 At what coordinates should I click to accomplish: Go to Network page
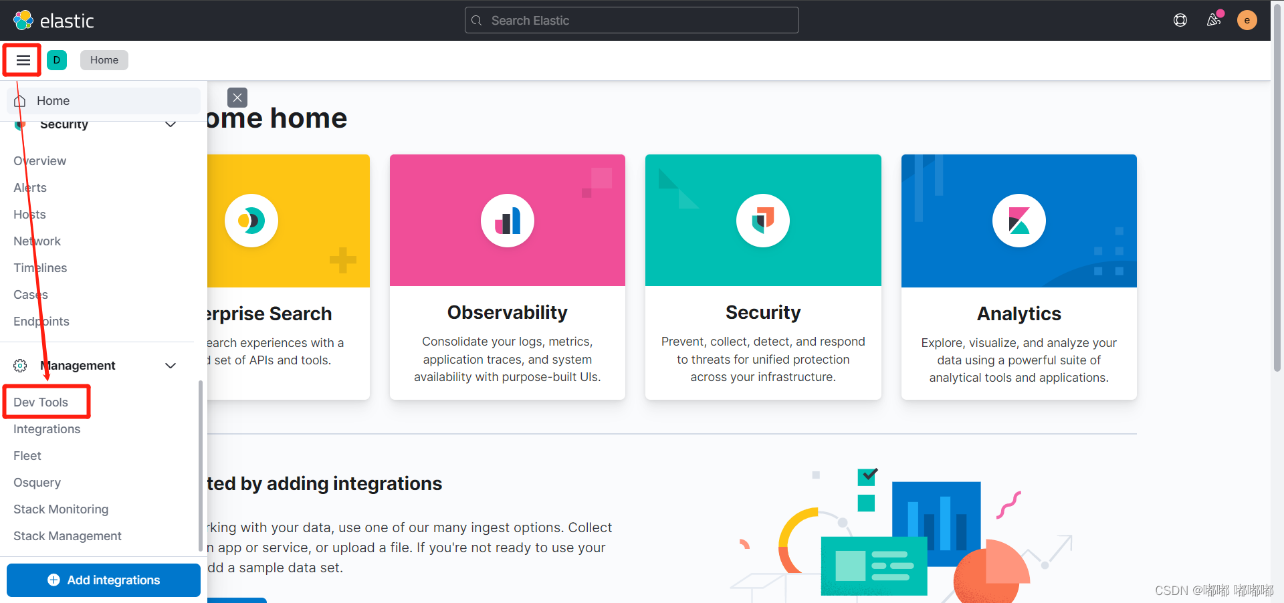coord(37,241)
